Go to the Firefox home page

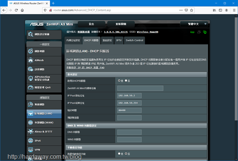pos(22,10)
